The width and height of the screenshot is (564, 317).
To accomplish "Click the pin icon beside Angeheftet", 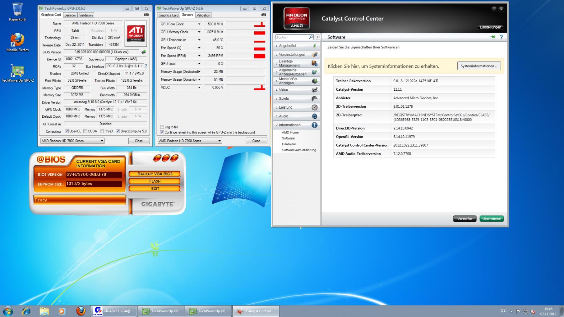I will pos(315,46).
